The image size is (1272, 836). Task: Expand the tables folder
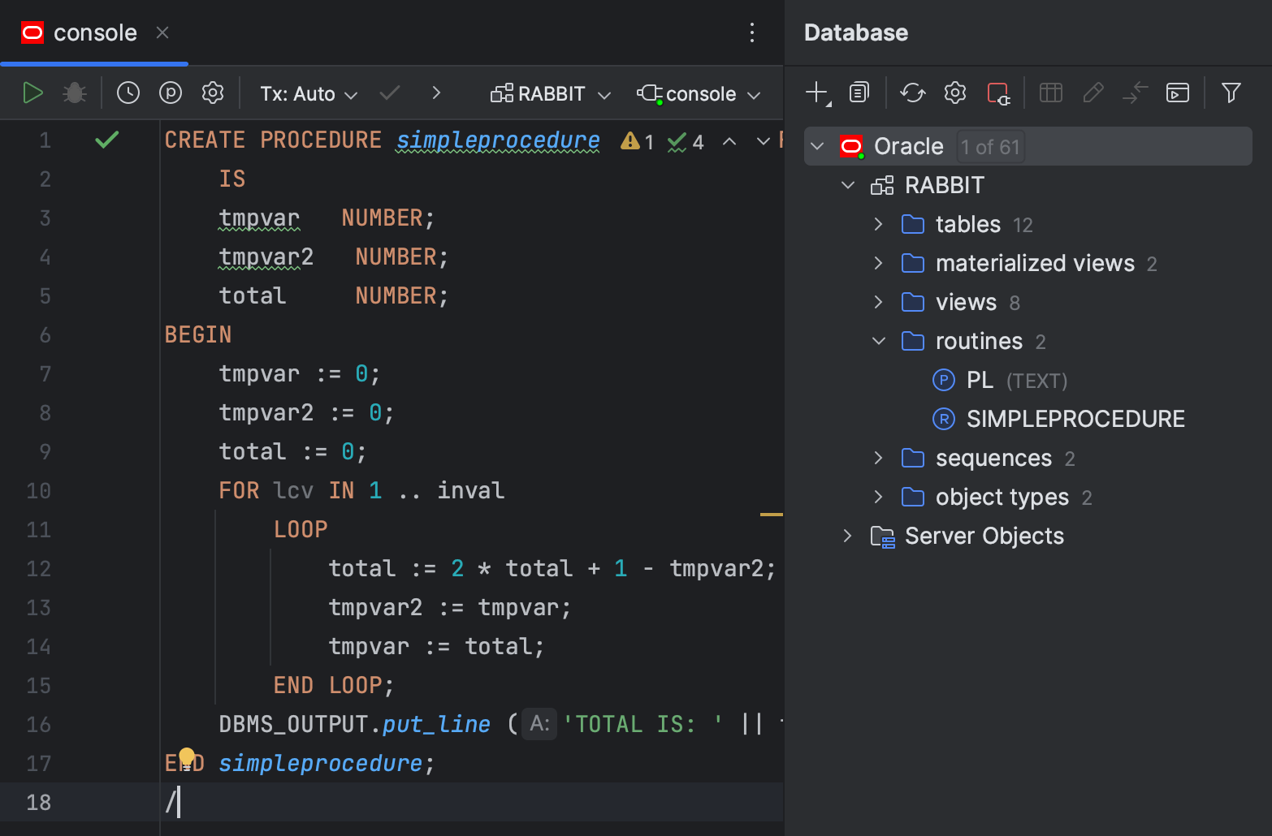878,224
